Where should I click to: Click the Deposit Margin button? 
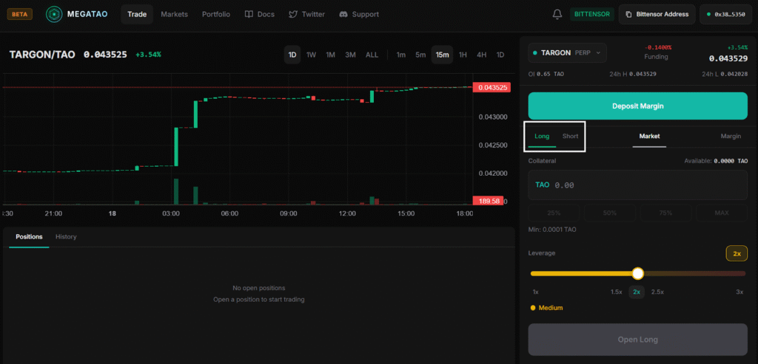(x=637, y=106)
